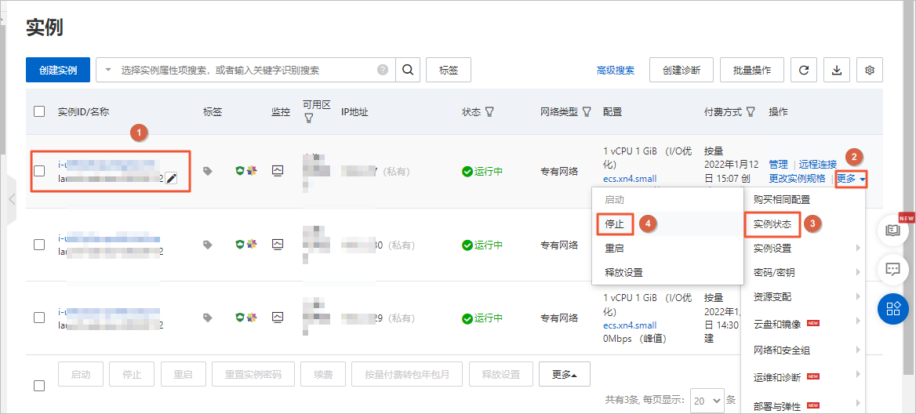Click tag icon for instance with IP ending 7
Viewport: 916px width, 414px height.
(x=207, y=171)
